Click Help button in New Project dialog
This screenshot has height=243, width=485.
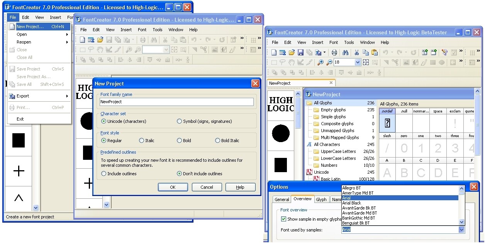pyautogui.click(x=240, y=187)
